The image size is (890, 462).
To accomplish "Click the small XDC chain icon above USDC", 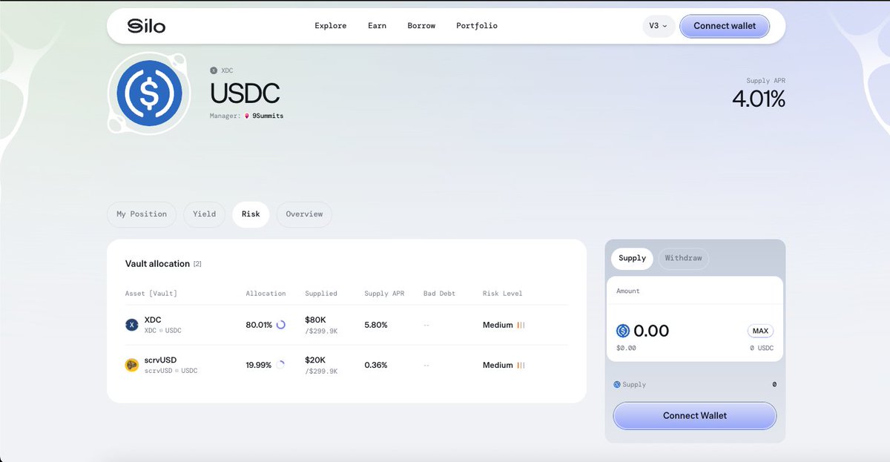I will (214, 70).
